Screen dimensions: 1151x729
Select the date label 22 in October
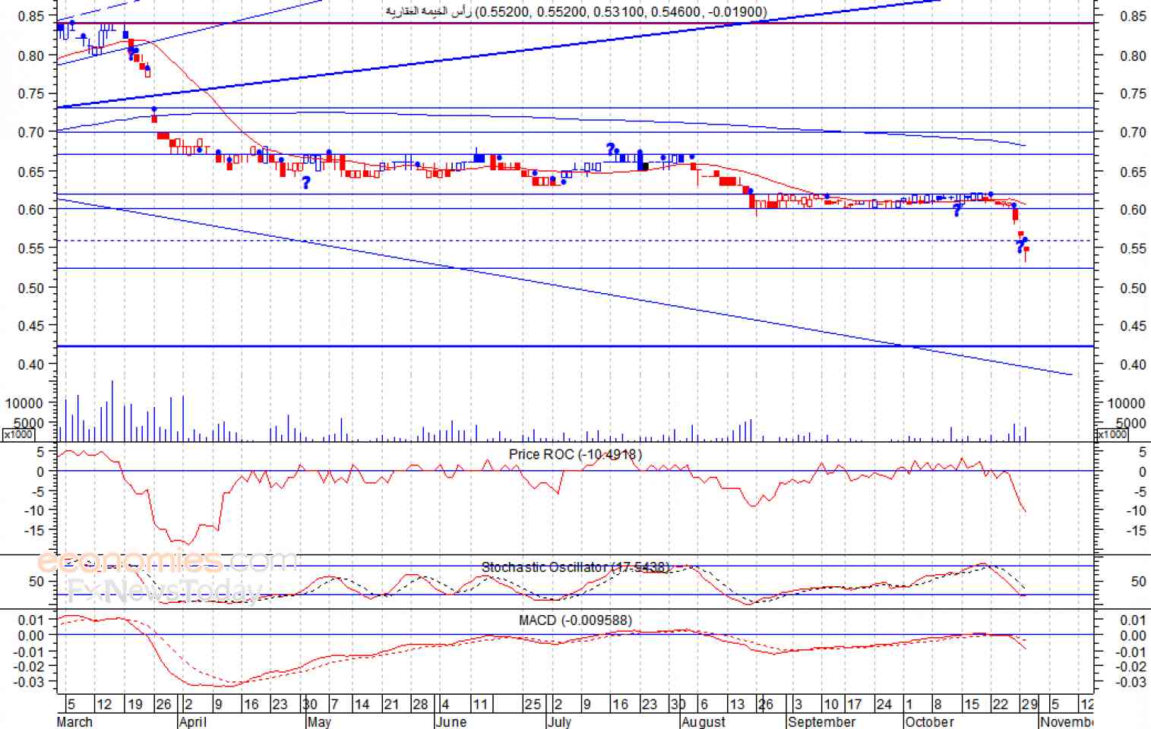pyautogui.click(x=1001, y=704)
